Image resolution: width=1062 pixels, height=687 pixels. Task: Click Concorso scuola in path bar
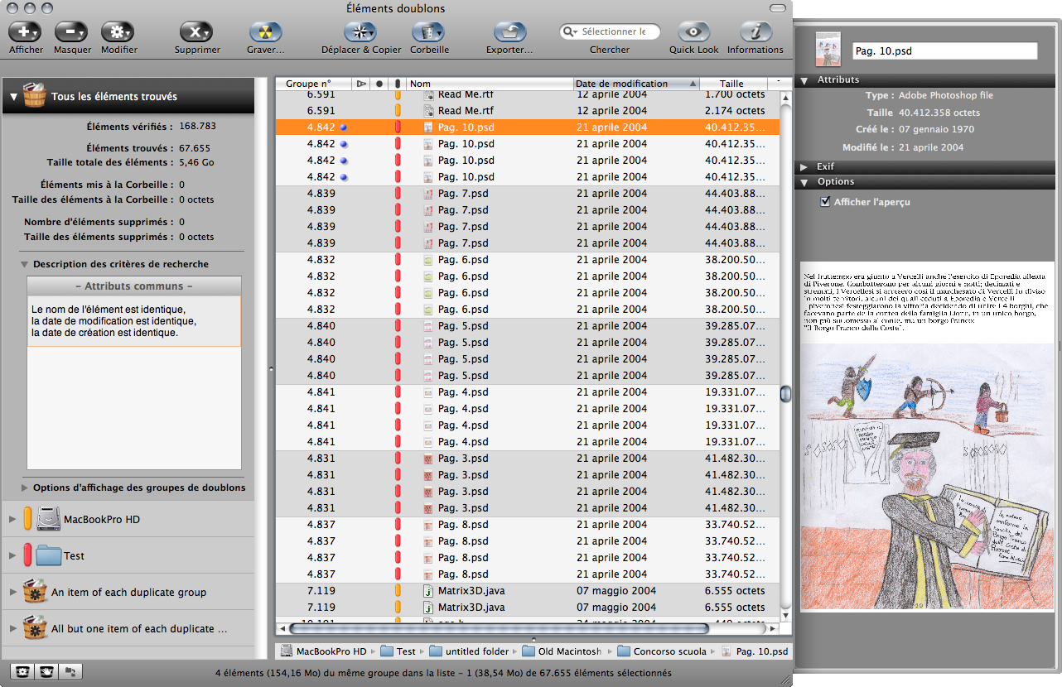pyautogui.click(x=669, y=651)
